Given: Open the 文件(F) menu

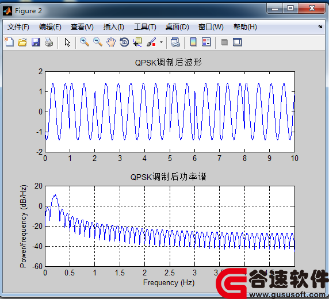Looking at the screenshot, I should tap(18, 27).
